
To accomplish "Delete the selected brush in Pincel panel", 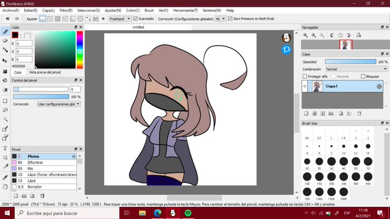I will pyautogui.click(x=42, y=196).
